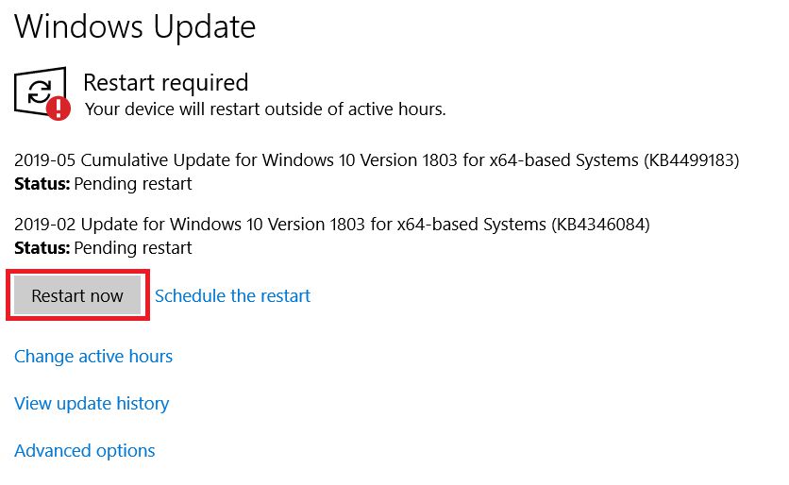Open the Schedule the restart link
This screenshot has height=485, width=789.
tap(232, 295)
